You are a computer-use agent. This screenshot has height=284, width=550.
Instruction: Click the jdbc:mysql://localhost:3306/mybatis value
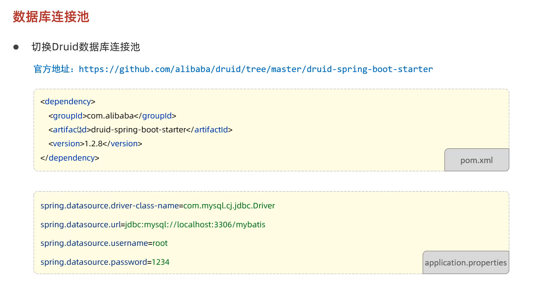pos(195,225)
